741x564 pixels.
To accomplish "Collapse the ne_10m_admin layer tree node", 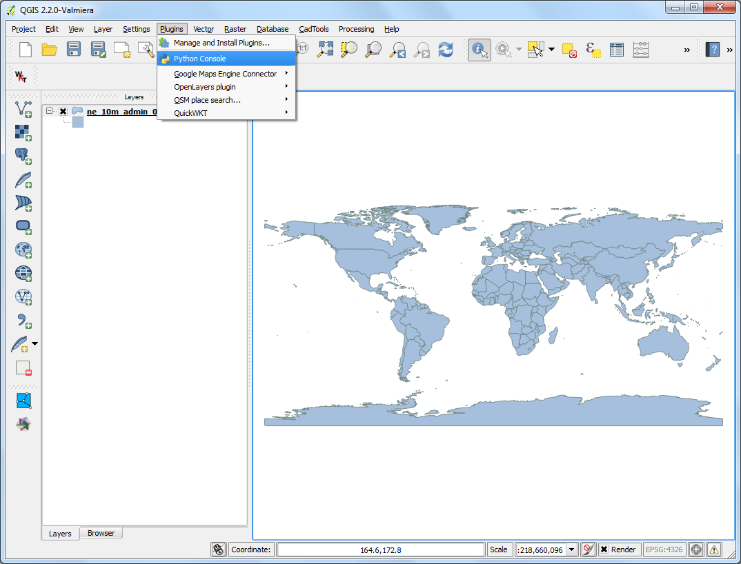I will (49, 111).
